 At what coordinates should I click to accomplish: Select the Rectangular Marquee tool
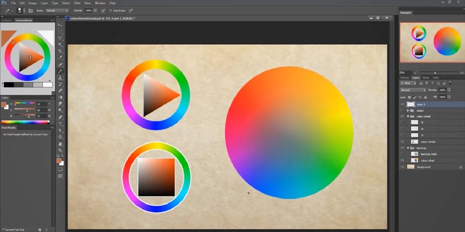click(x=60, y=32)
